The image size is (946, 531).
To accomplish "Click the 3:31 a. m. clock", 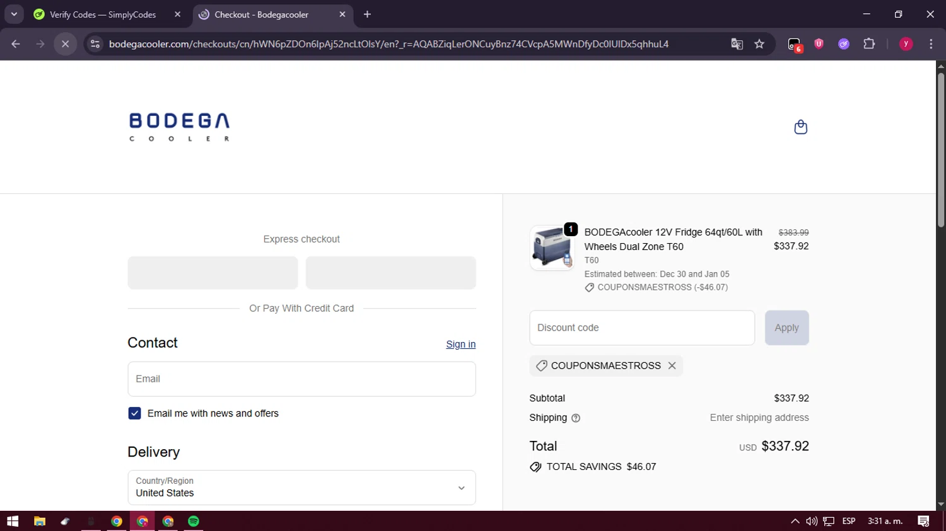I will (885, 521).
